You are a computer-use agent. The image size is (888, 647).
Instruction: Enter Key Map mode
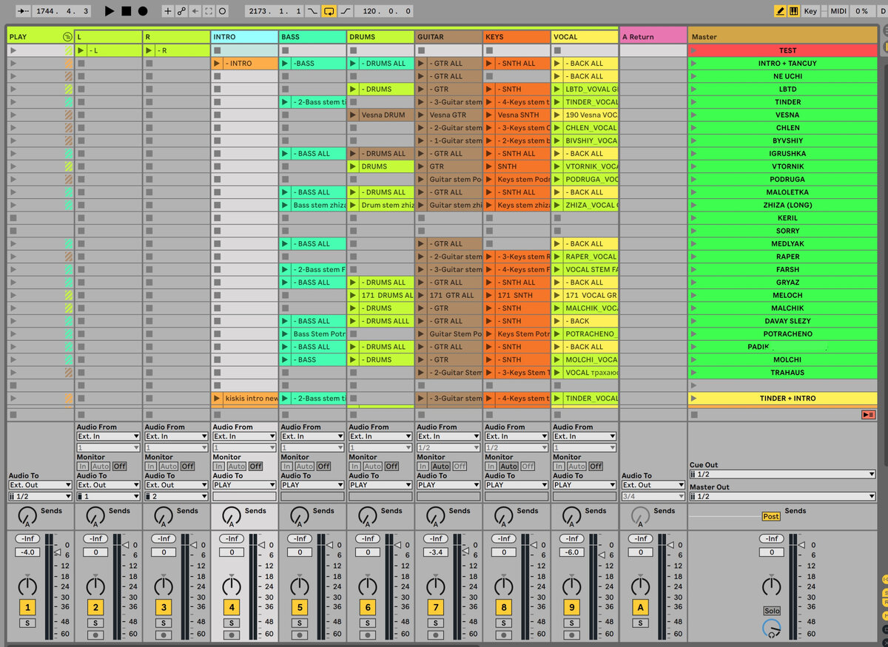click(810, 11)
